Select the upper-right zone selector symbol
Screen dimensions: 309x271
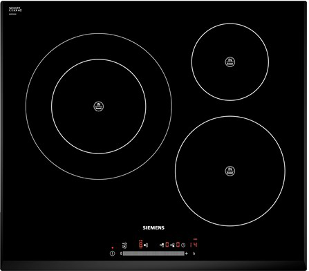point(162,245)
